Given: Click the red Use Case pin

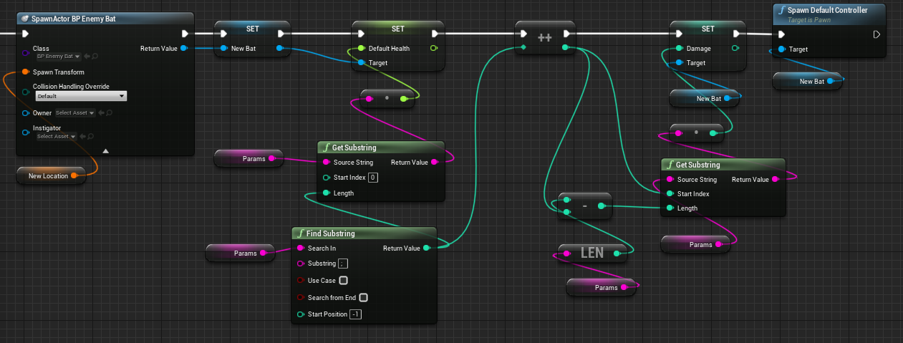Looking at the screenshot, I should point(301,280).
